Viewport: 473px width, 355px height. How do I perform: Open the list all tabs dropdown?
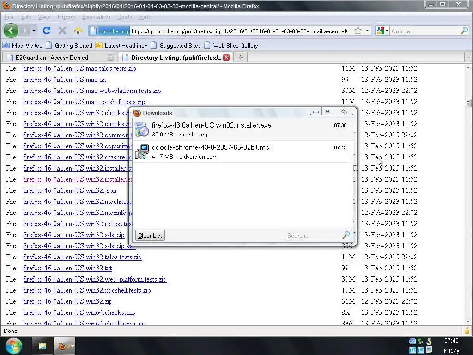(468, 57)
